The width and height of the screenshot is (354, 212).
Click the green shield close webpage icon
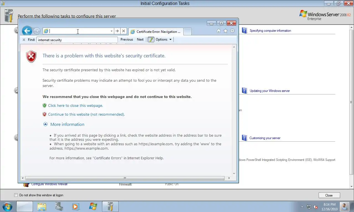(45, 105)
